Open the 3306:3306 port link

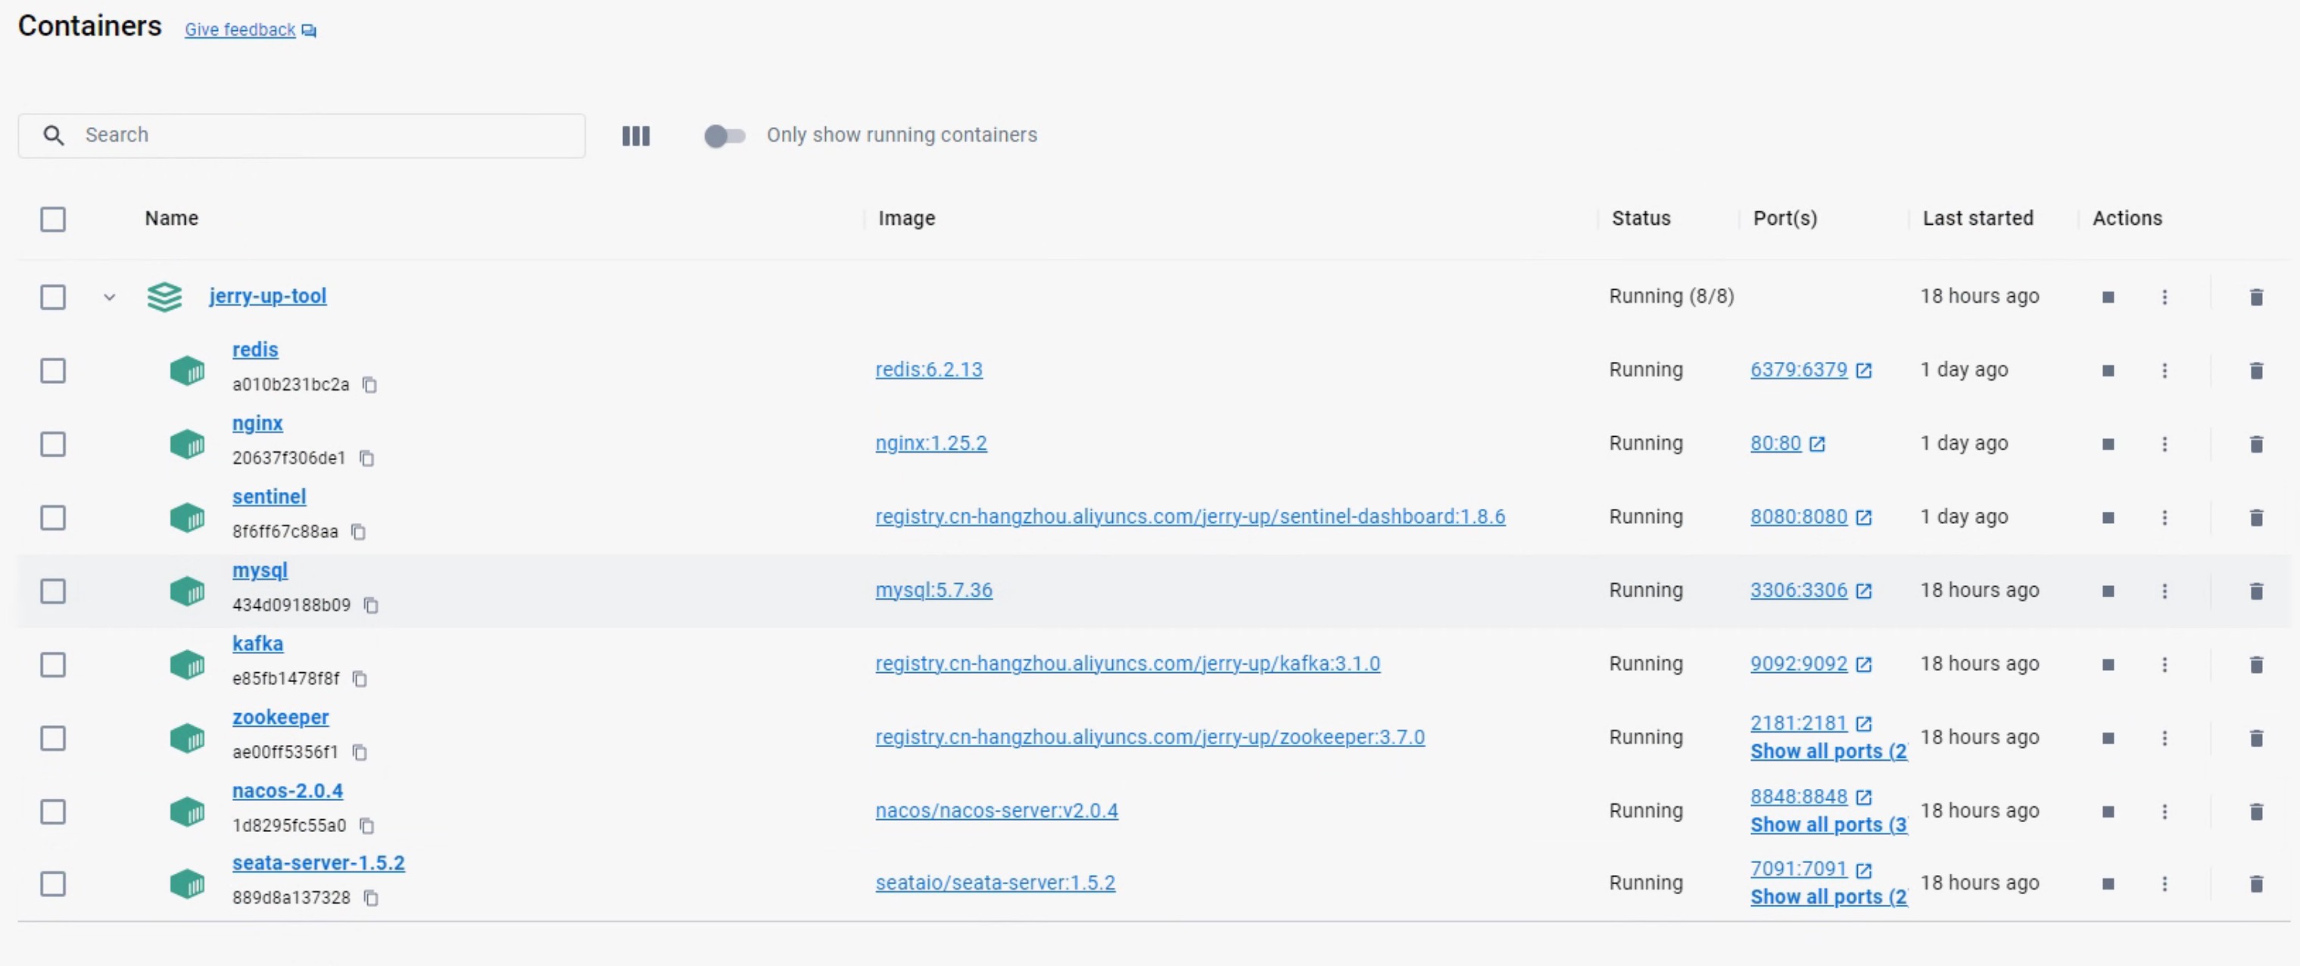pyautogui.click(x=1798, y=591)
